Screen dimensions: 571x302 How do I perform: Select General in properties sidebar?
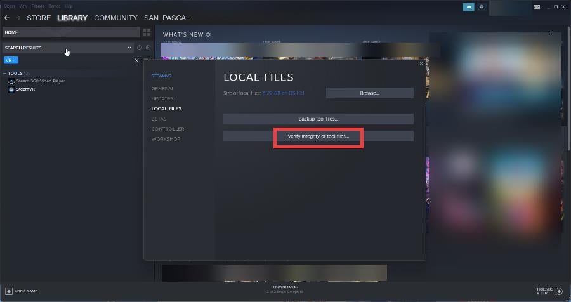(162, 89)
